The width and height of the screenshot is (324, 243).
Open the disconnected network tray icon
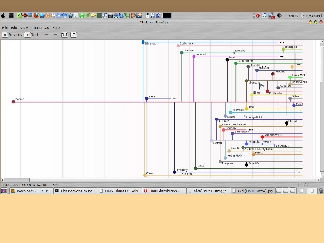pyautogui.click(x=271, y=16)
